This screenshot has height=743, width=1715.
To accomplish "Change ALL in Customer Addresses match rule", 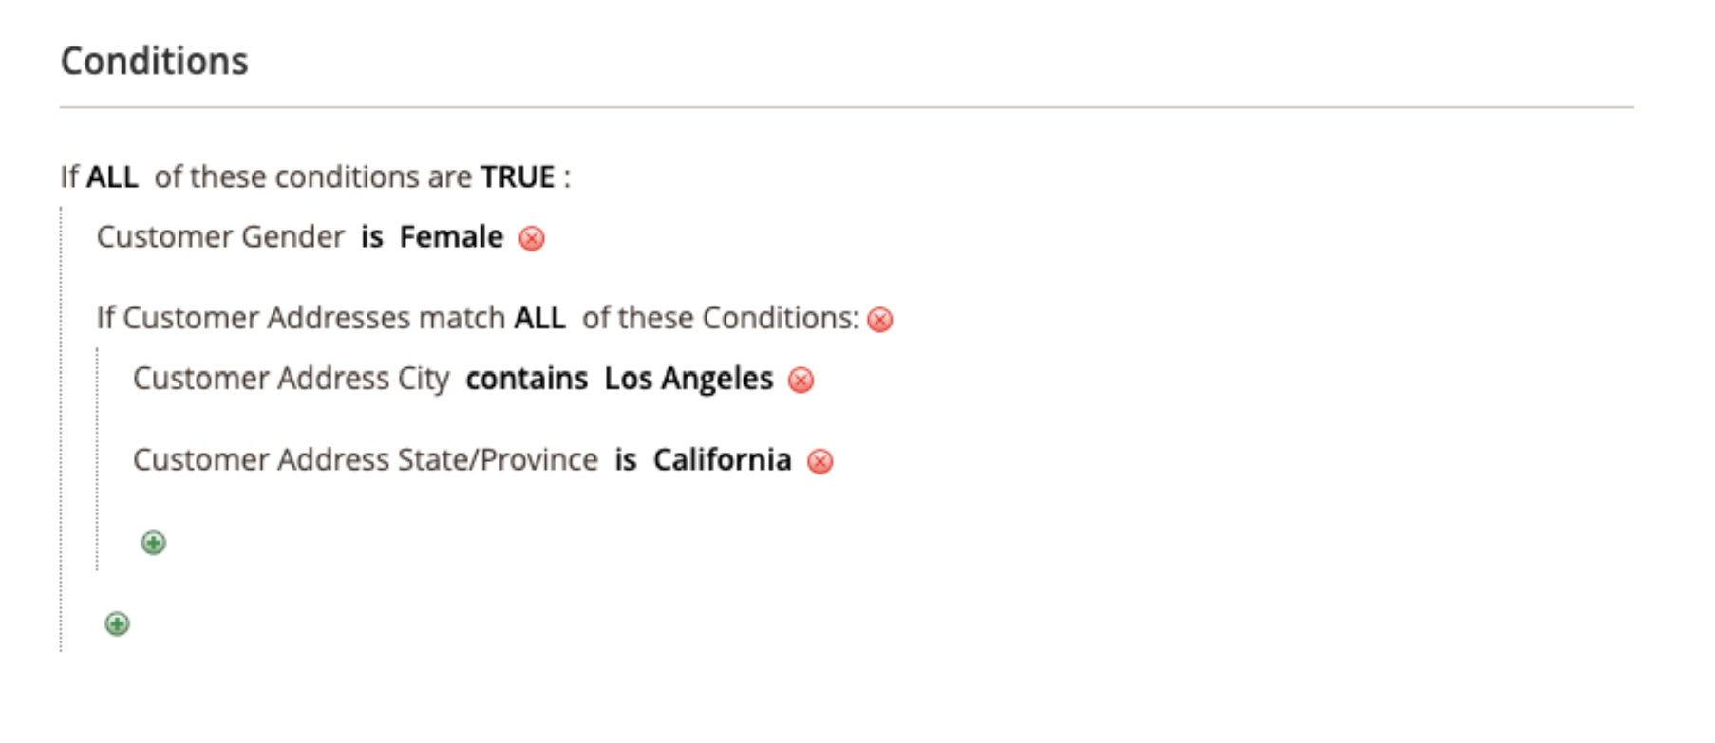I will [x=539, y=318].
